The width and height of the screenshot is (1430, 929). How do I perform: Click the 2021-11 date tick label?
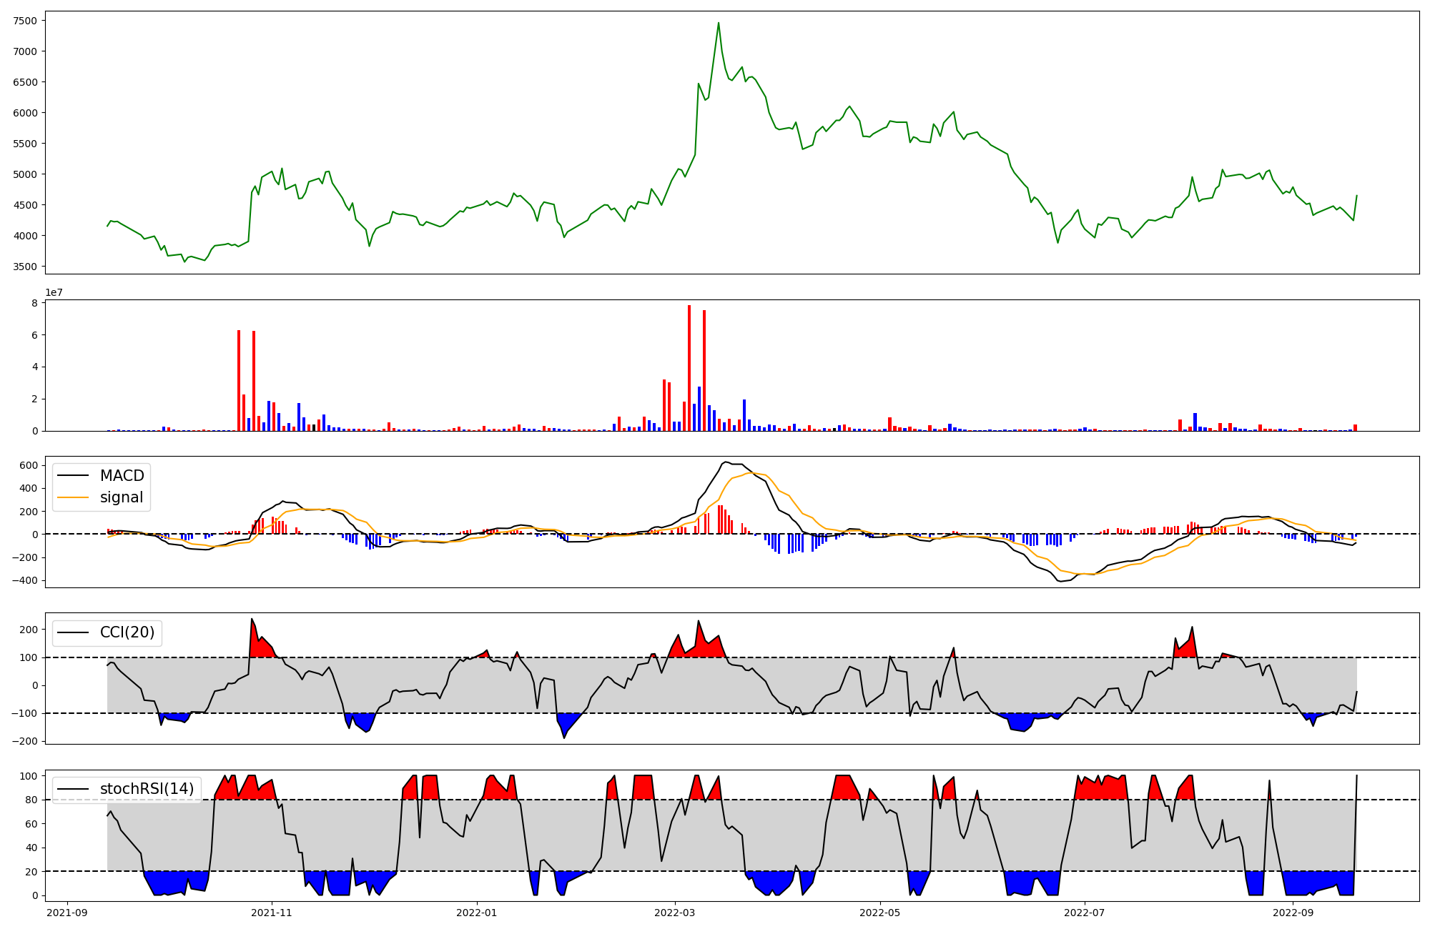coord(272,913)
